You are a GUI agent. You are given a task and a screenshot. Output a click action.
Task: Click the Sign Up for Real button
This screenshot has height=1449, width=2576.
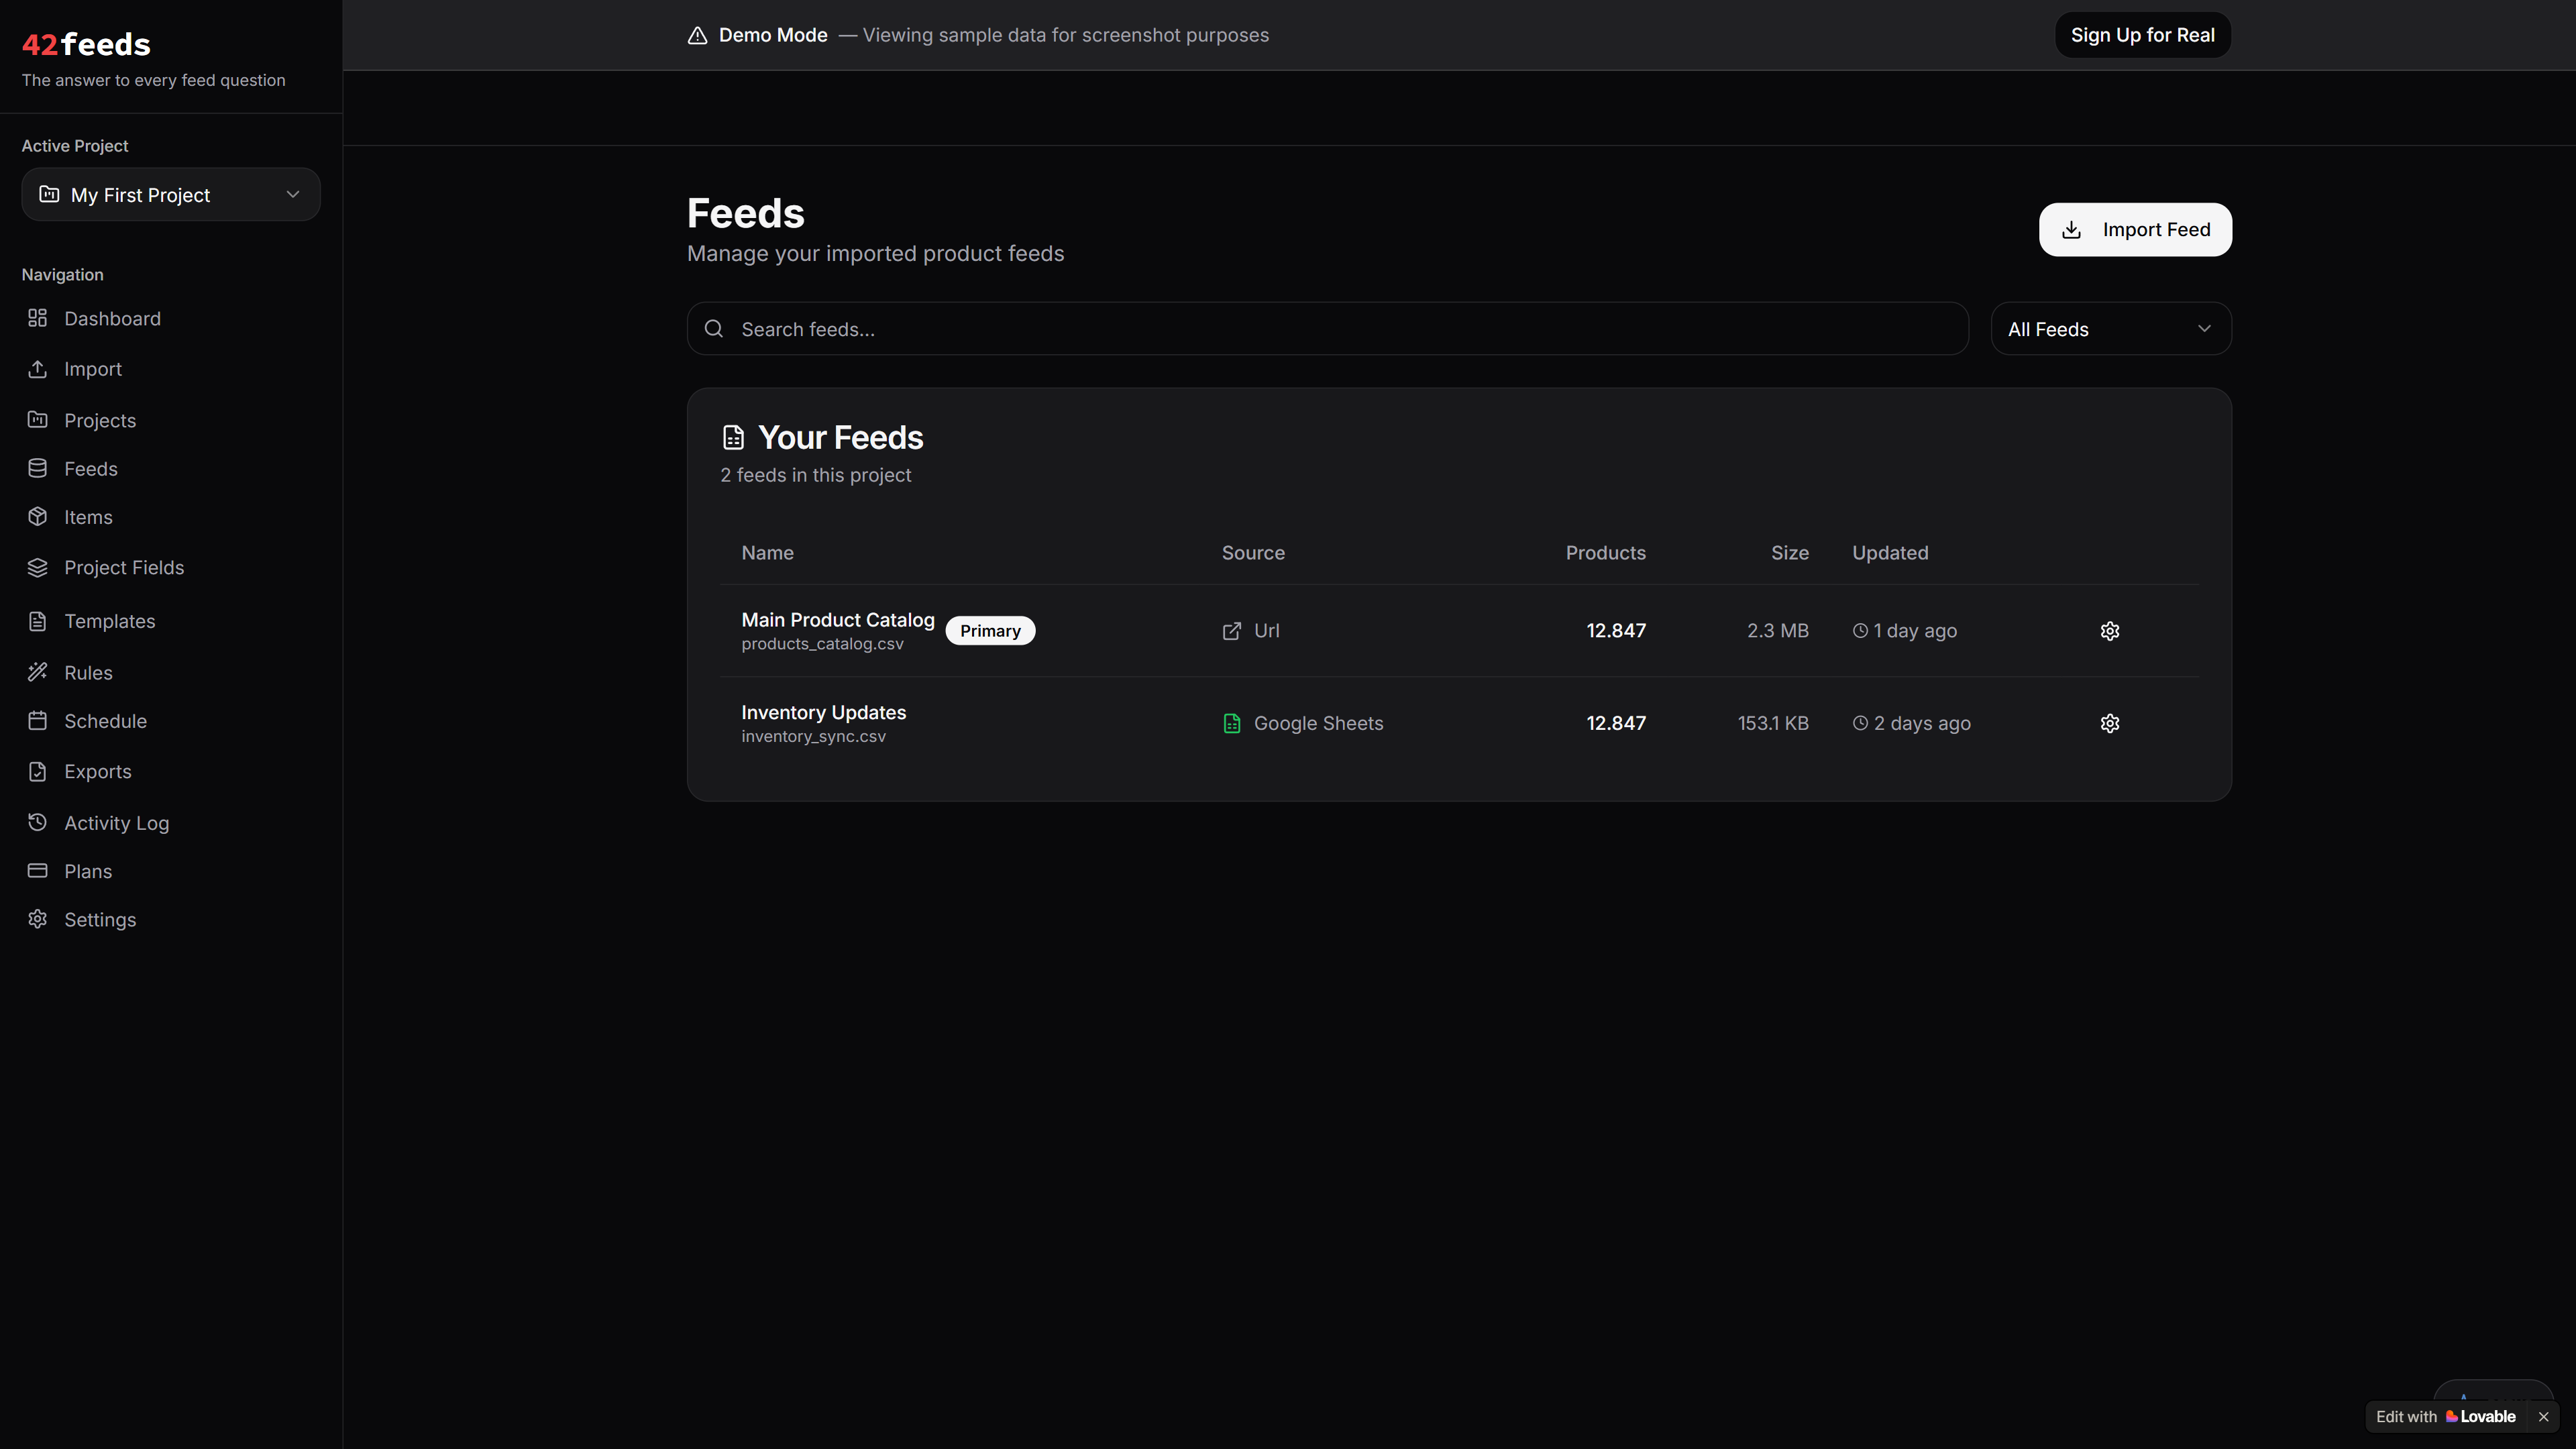pyautogui.click(x=2142, y=34)
